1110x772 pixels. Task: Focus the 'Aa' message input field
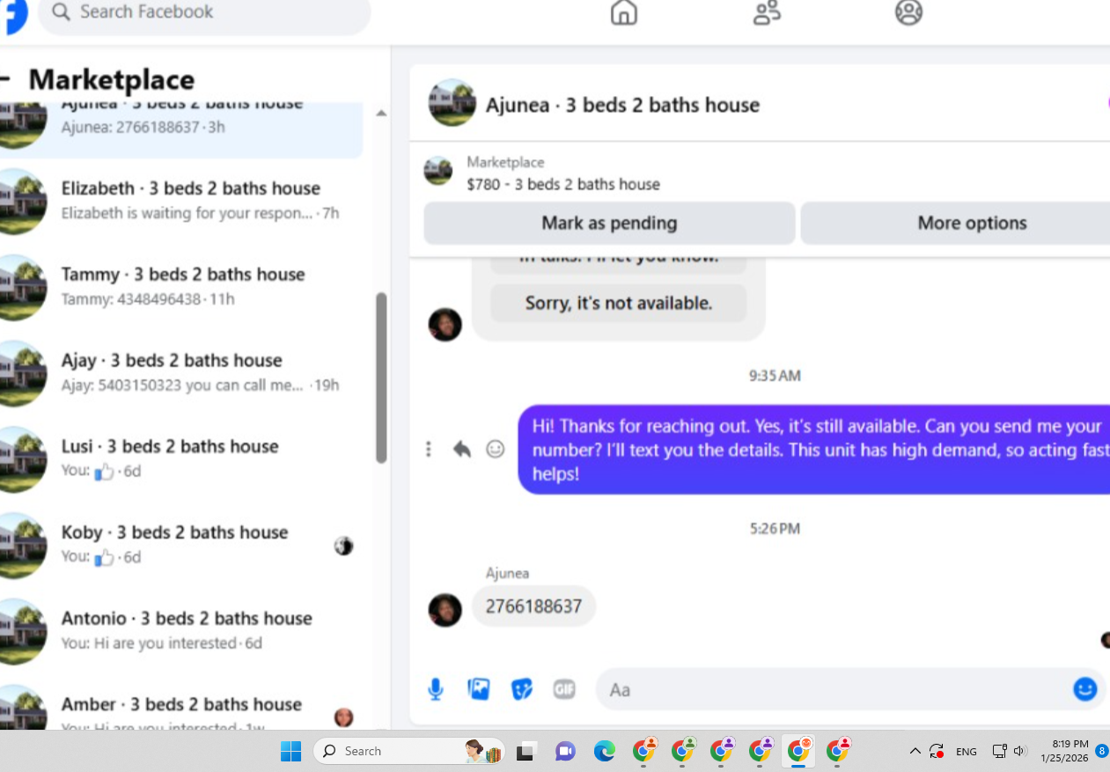(832, 689)
